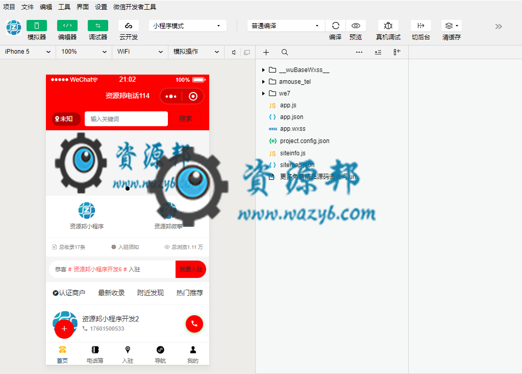Open the file tree more options ellipsis

359,52
